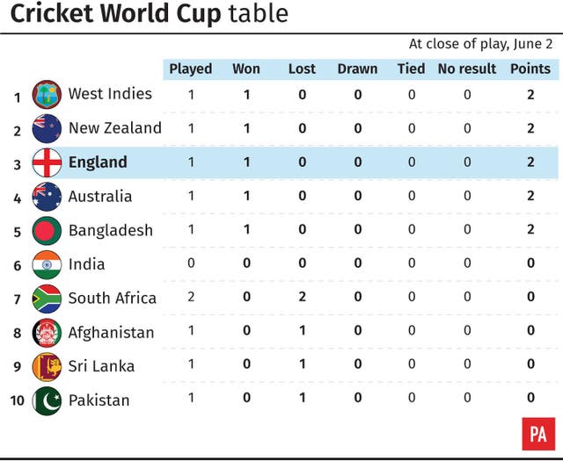The height and width of the screenshot is (461, 563).
Task: Select the England flag icon
Action: tap(47, 162)
